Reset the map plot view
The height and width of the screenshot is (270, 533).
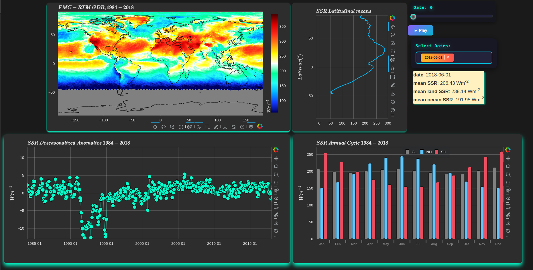(x=233, y=127)
